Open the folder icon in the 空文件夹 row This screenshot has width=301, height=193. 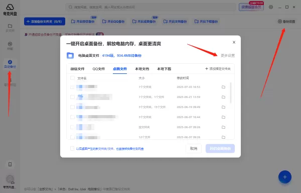pyautogui.click(x=223, y=127)
